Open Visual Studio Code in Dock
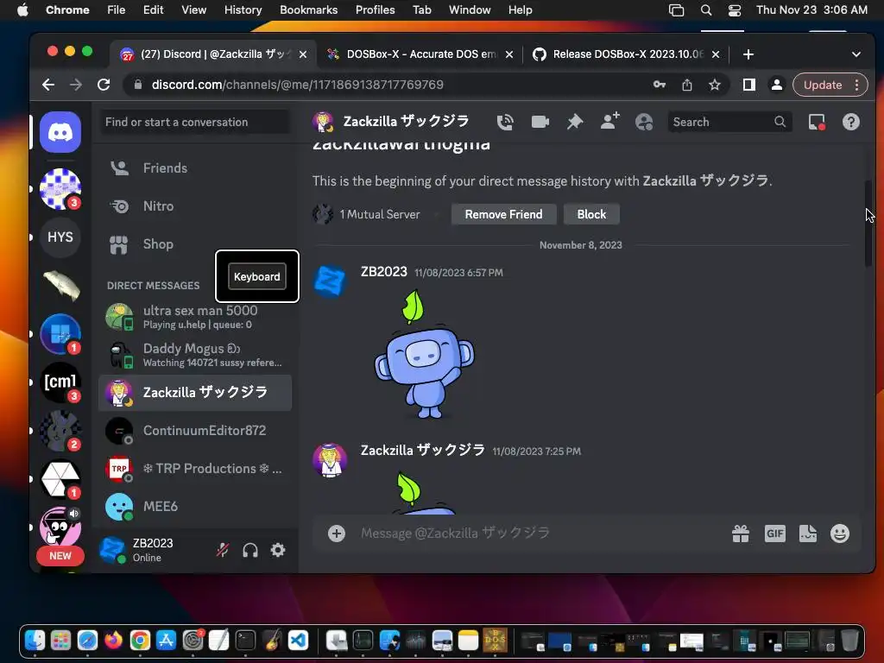Viewport: 884px width, 663px height. point(298,641)
